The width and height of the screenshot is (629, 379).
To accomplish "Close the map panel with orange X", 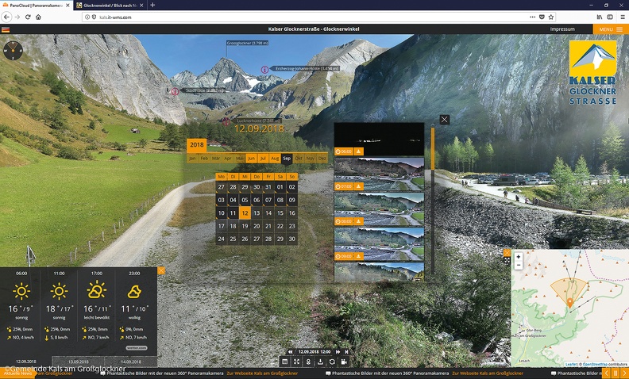I will 507,252.
